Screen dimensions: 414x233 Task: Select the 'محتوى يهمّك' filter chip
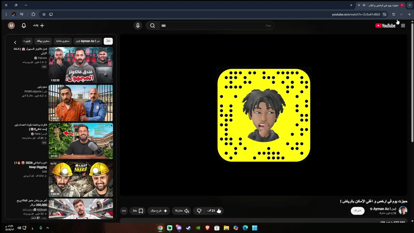43,41
